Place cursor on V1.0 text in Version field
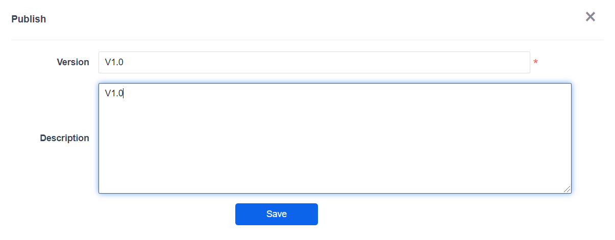Screen dimensions: 615x240 [x=114, y=62]
